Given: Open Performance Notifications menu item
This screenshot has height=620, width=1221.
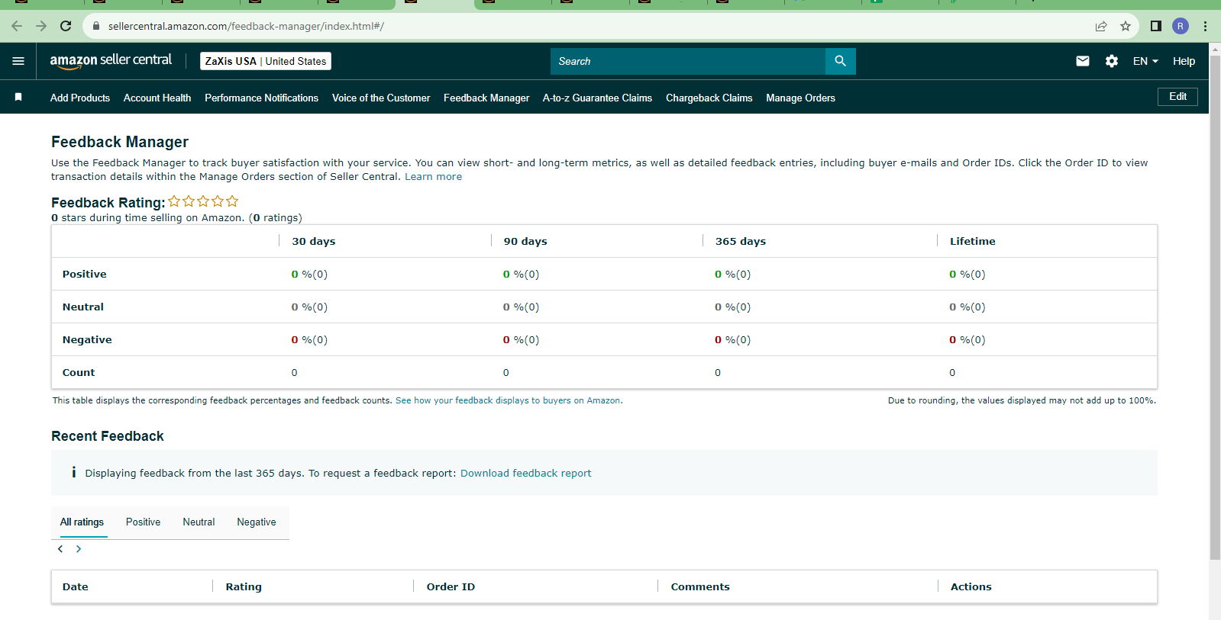Looking at the screenshot, I should tap(261, 98).
